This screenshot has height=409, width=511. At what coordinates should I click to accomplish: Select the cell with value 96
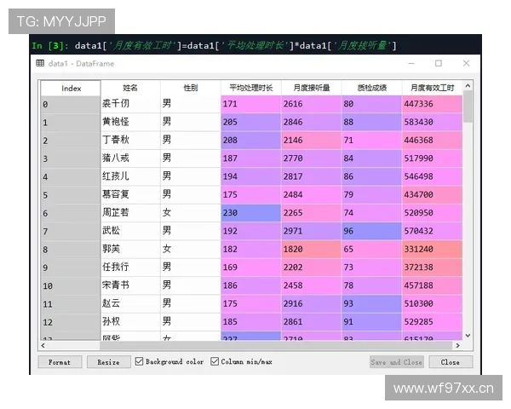click(372, 231)
